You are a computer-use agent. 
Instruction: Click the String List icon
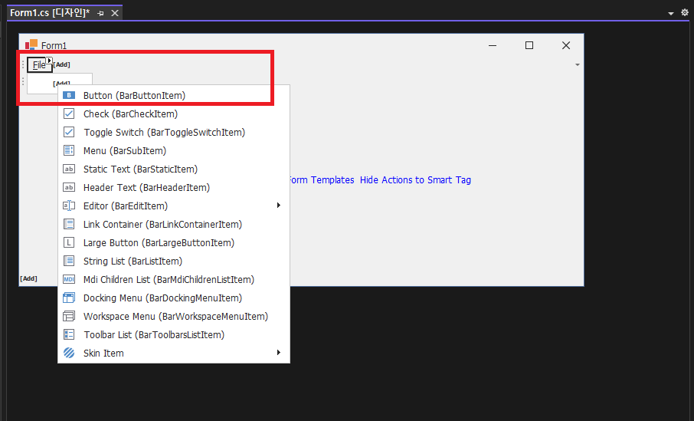[69, 261]
